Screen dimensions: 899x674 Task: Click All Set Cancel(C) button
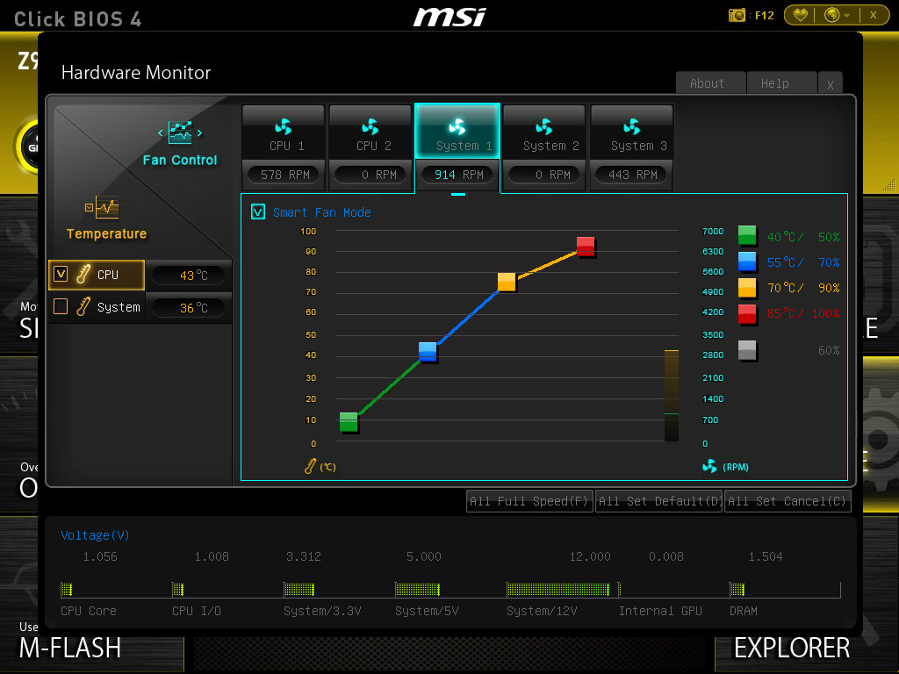tap(788, 501)
